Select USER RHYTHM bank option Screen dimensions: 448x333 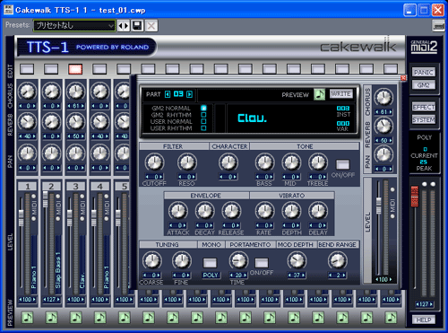[203, 128]
